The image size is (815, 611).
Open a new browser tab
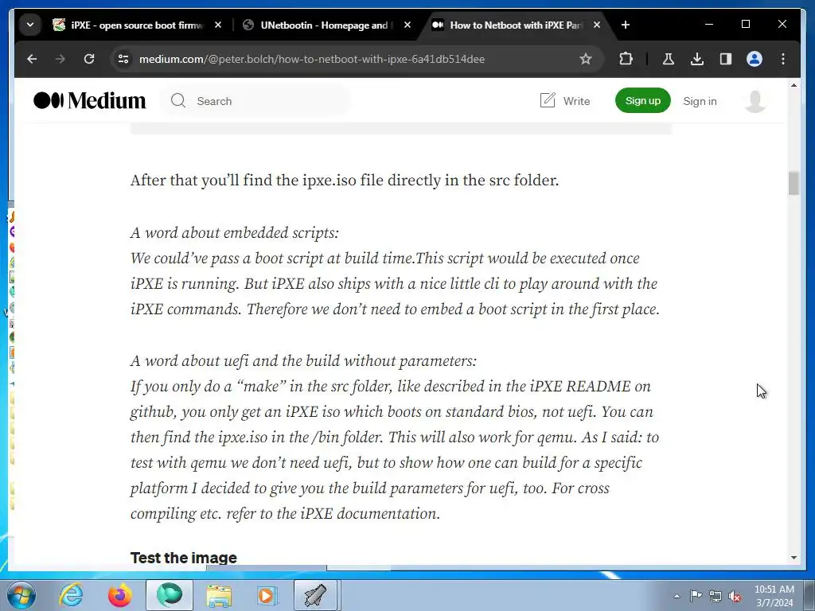point(626,25)
